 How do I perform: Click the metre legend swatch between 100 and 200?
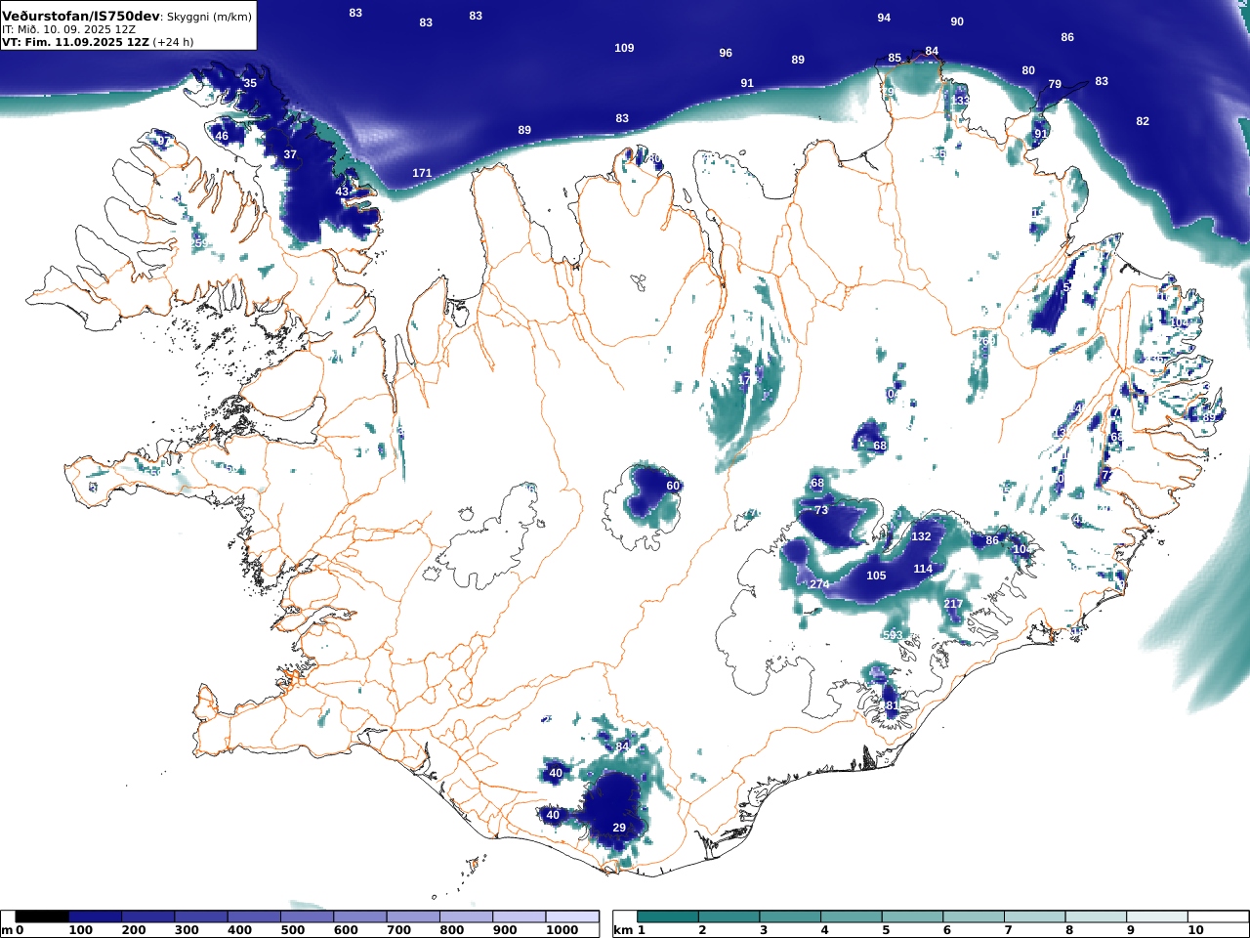point(95,917)
